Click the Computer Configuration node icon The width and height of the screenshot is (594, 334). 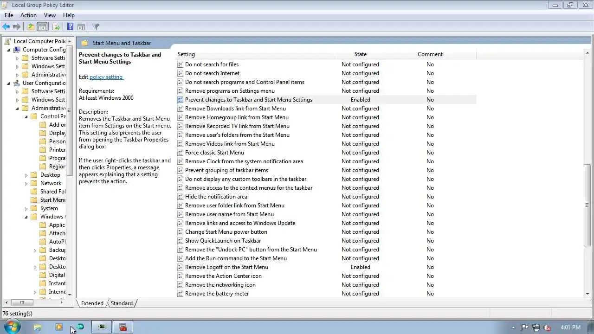pyautogui.click(x=17, y=50)
